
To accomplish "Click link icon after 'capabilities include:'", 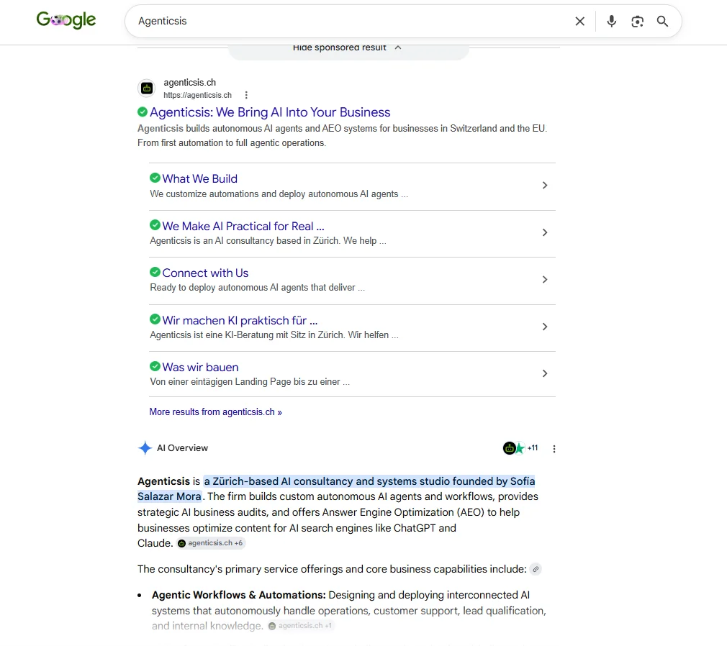I will point(536,569).
